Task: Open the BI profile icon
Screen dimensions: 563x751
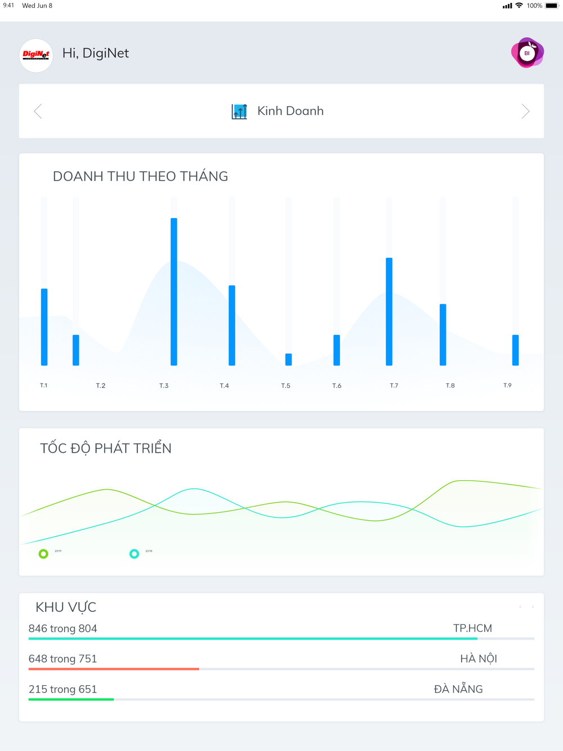Action: point(527,53)
